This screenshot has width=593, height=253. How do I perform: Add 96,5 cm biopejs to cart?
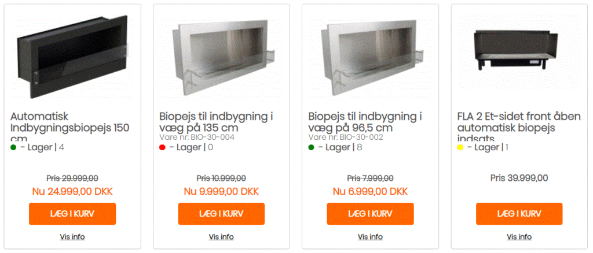pos(370,214)
